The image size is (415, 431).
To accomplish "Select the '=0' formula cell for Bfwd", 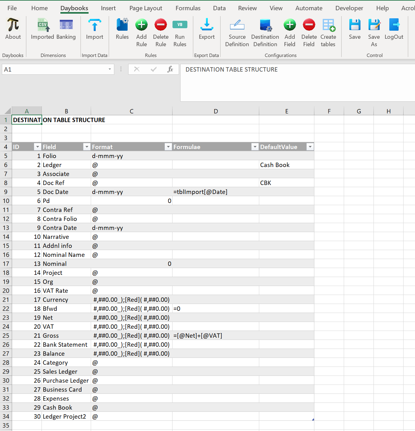I will click(x=216, y=309).
